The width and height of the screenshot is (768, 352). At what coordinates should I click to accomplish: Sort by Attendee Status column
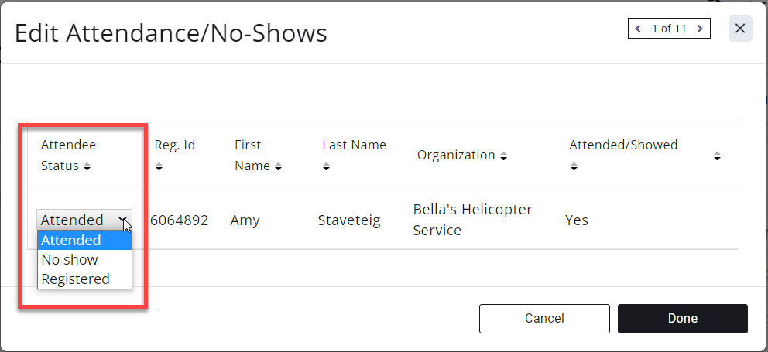[x=87, y=166]
